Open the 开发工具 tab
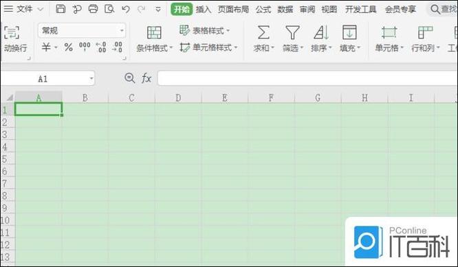The height and width of the screenshot is (267, 458). click(x=361, y=10)
